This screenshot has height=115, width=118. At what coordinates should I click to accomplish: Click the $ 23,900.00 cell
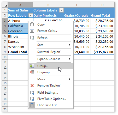pos(103,26)
